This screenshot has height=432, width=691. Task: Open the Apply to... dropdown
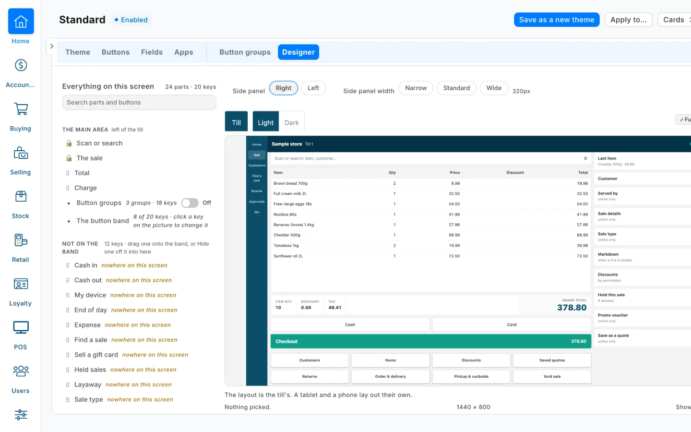tap(629, 20)
